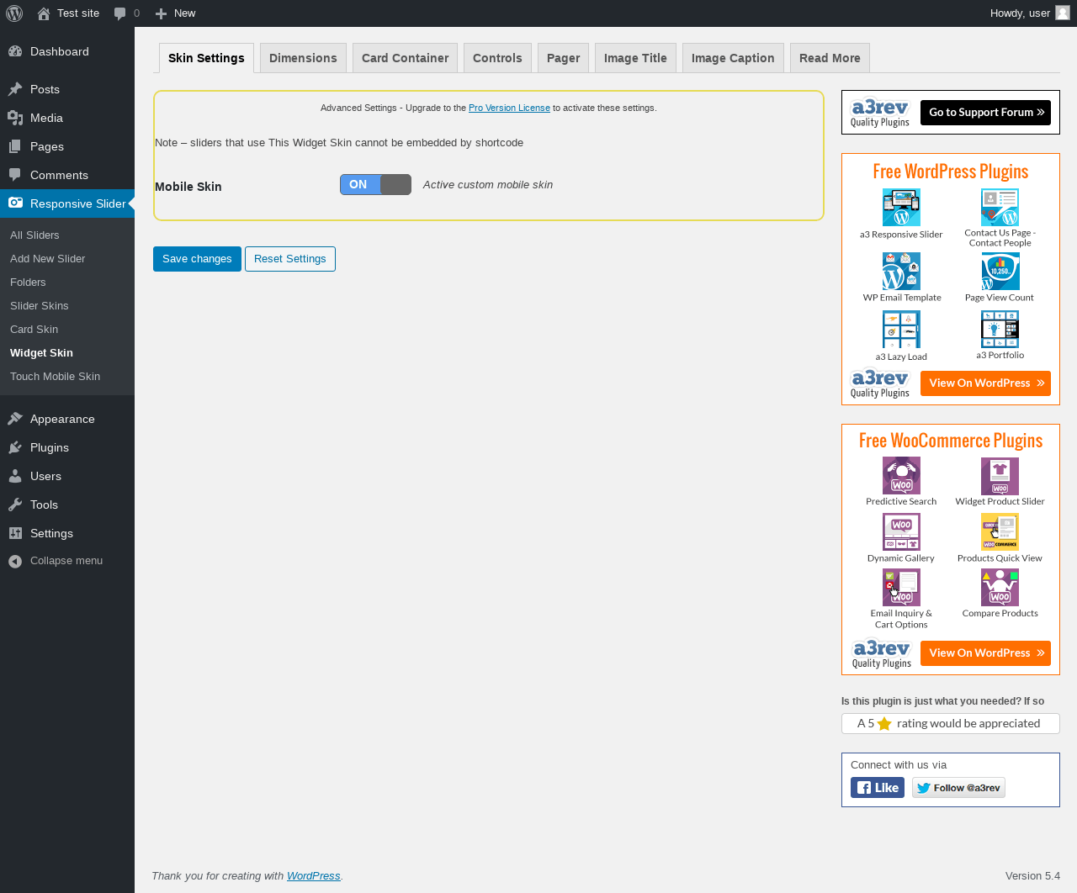Open the Card Container tab
The height and width of the screenshot is (893, 1077).
click(405, 58)
